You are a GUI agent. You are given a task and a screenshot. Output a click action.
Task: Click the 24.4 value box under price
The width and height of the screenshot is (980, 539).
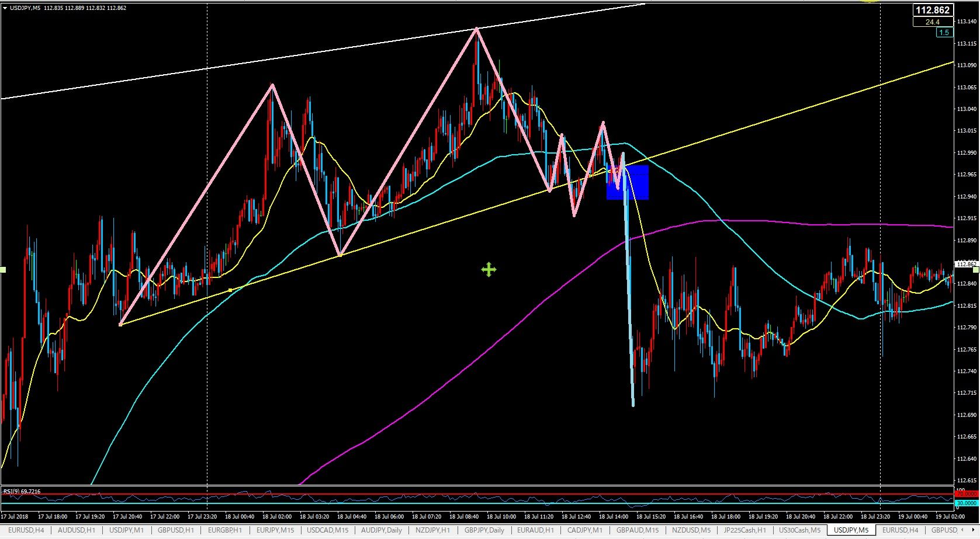pyautogui.click(x=933, y=22)
